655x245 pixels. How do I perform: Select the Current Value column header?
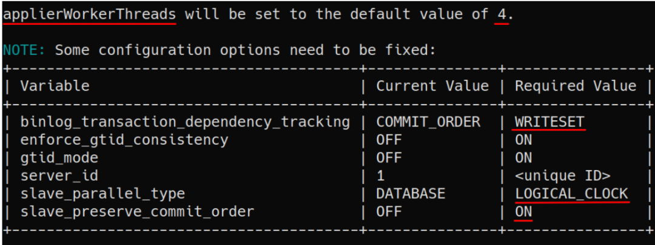(x=432, y=86)
